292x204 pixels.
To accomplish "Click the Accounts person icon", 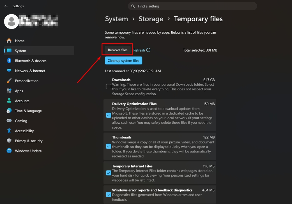I will coord(9,101).
